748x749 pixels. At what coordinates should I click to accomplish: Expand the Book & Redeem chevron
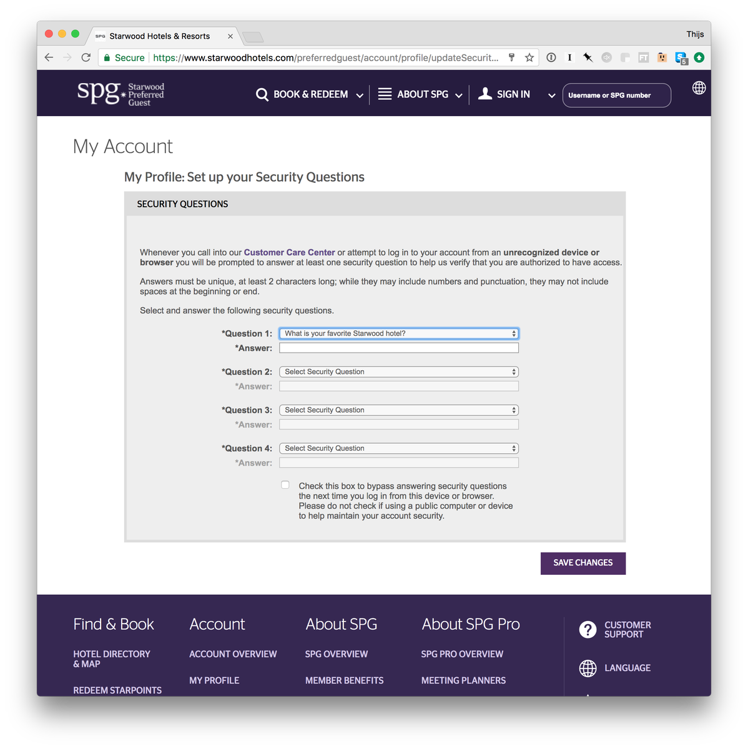click(x=360, y=95)
